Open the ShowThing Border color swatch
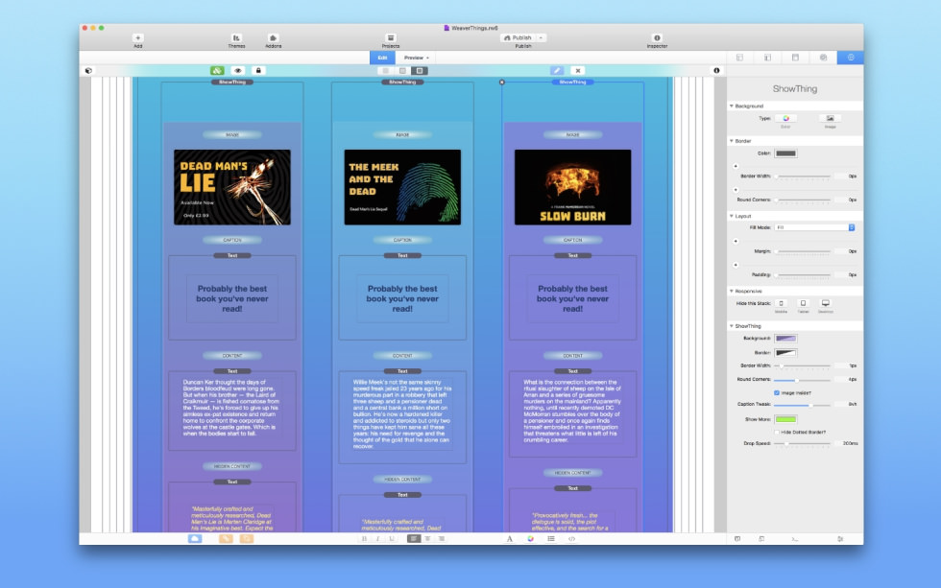The image size is (941, 588). coord(785,352)
